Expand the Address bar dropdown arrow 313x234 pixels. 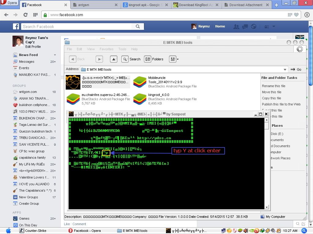click(x=285, y=69)
